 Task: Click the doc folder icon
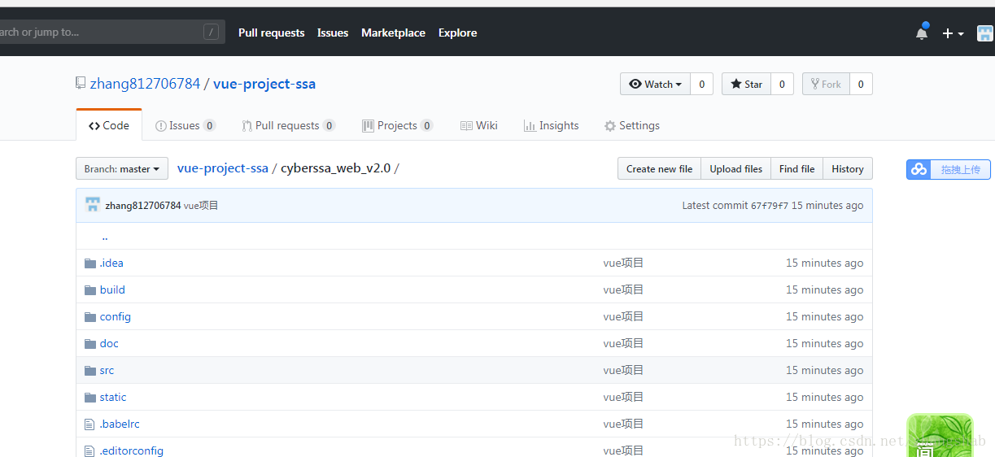[90, 343]
